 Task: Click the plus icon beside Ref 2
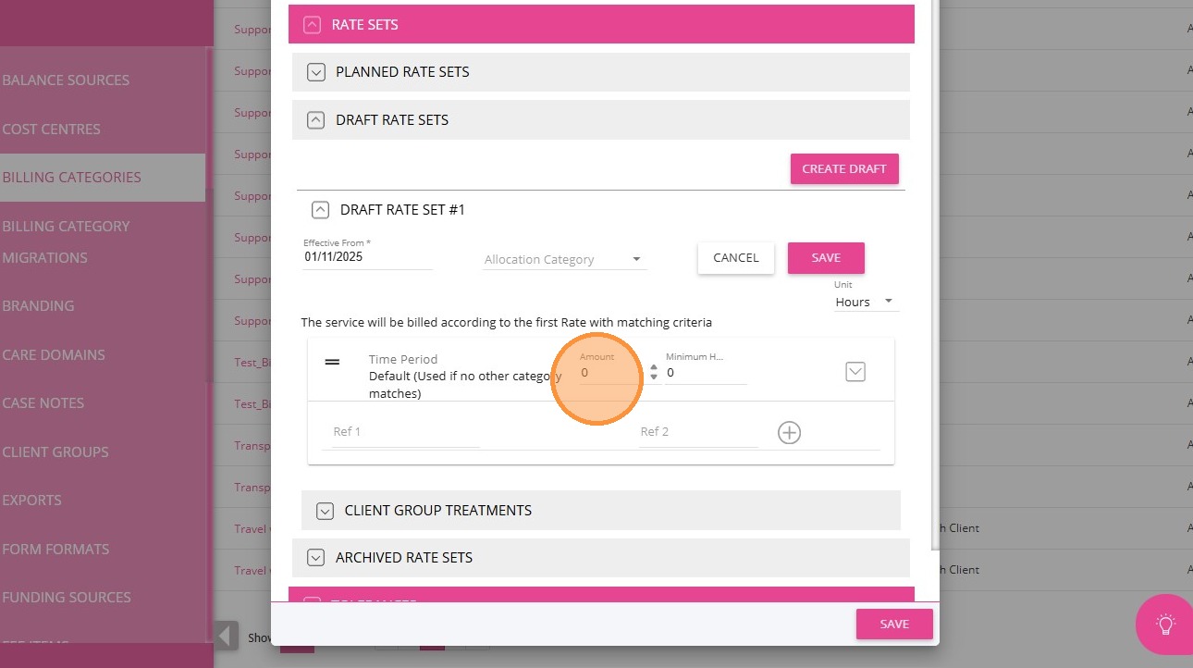(x=789, y=432)
